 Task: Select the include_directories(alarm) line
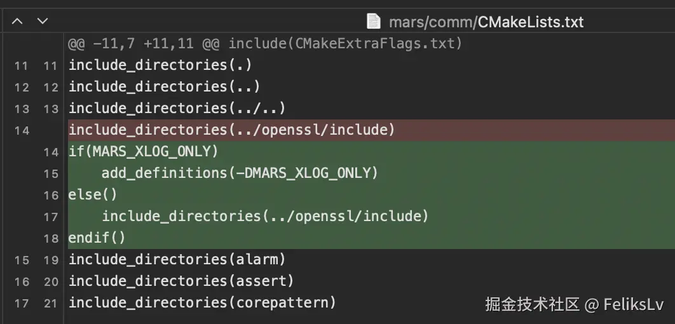coord(177,259)
